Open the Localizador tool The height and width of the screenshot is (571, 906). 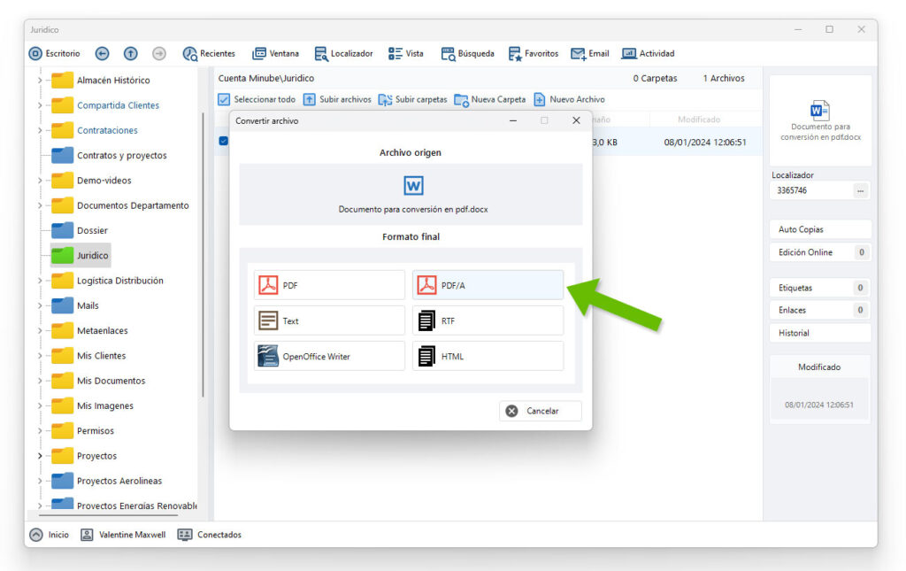pos(344,54)
